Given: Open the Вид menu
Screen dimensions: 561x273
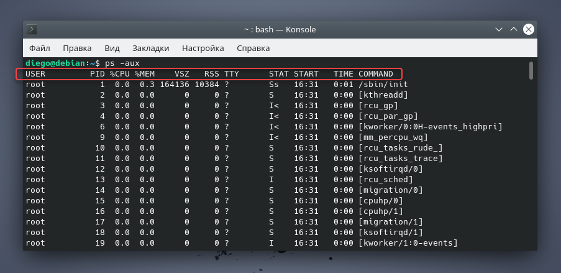Looking at the screenshot, I should (x=112, y=48).
